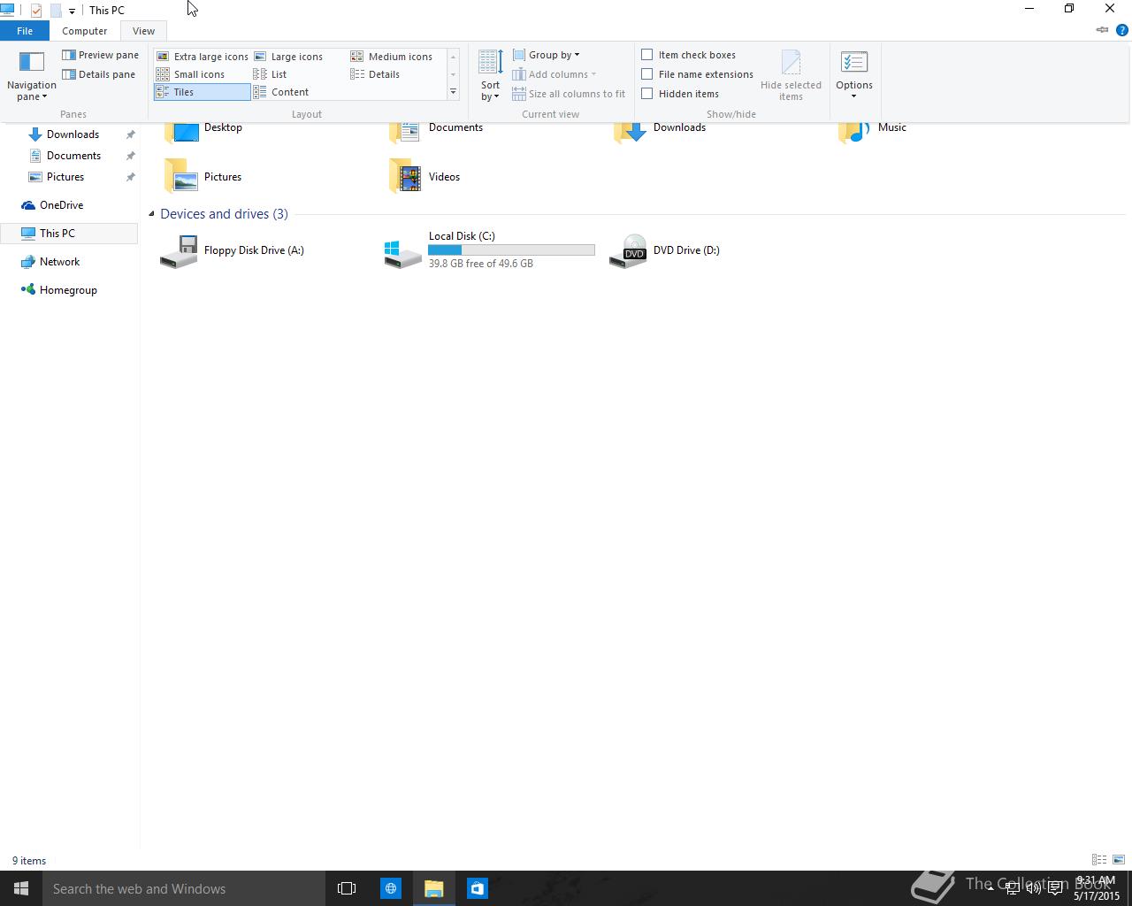Select the DVD Drive (D:)
1132x906 pixels.
pyautogui.click(x=665, y=251)
